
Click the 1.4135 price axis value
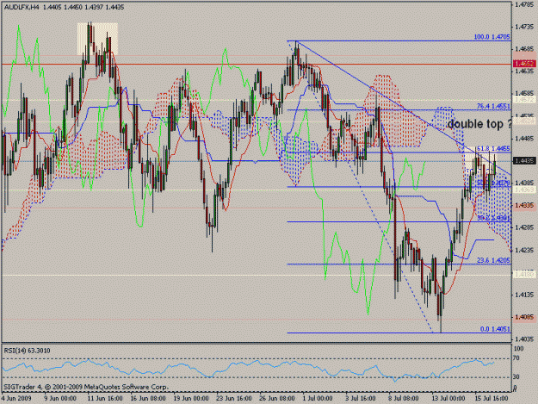(x=524, y=295)
